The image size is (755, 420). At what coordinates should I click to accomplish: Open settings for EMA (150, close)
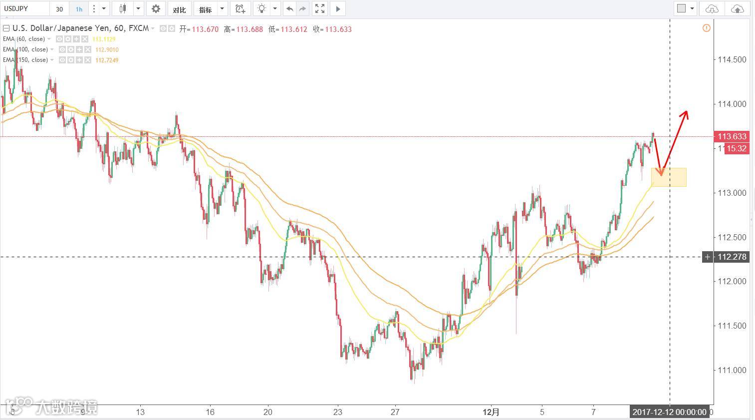(71, 60)
